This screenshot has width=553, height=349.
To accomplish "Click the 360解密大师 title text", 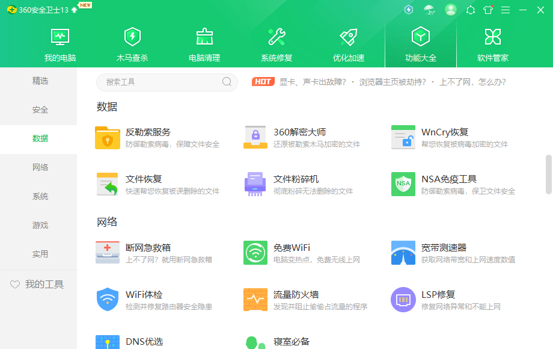I will click(299, 132).
